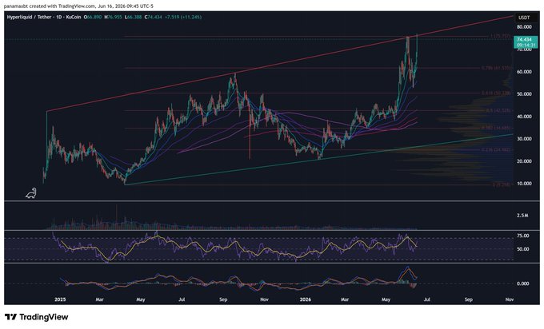The image size is (544, 329).
Task: Click the 0.618 Fibonacci level label
Action: tap(496, 93)
